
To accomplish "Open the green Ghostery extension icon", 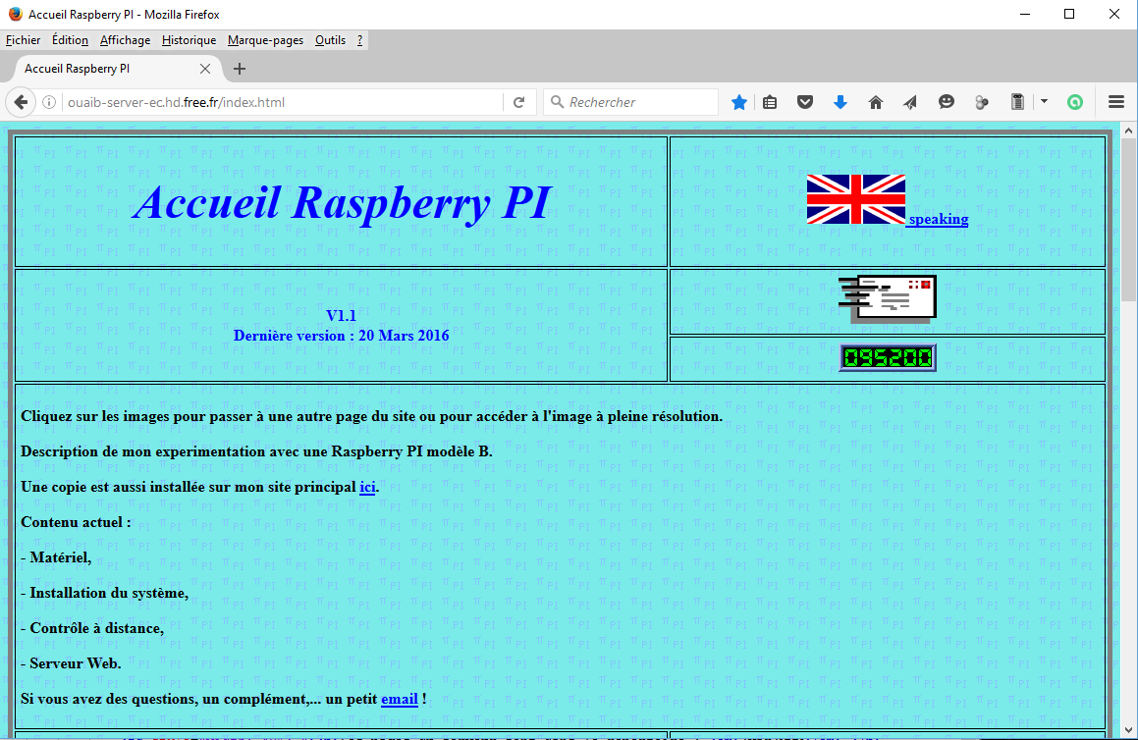I will [1075, 101].
